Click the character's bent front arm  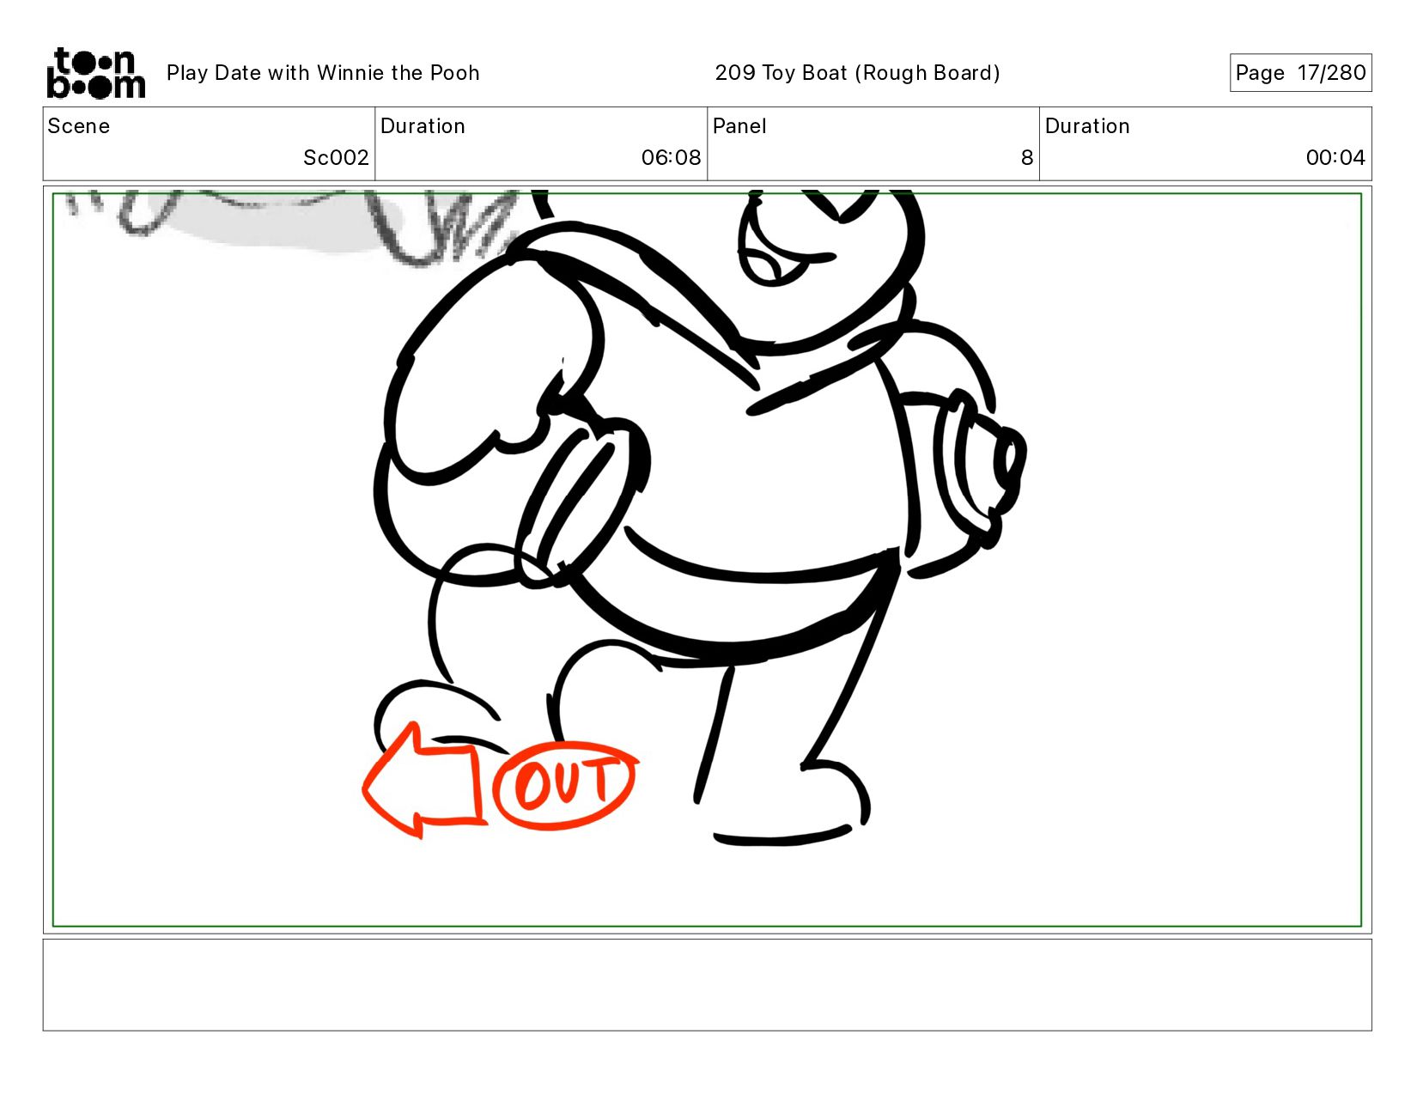pyautogui.click(x=481, y=386)
